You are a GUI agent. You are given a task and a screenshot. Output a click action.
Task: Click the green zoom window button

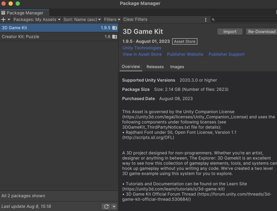17,4
